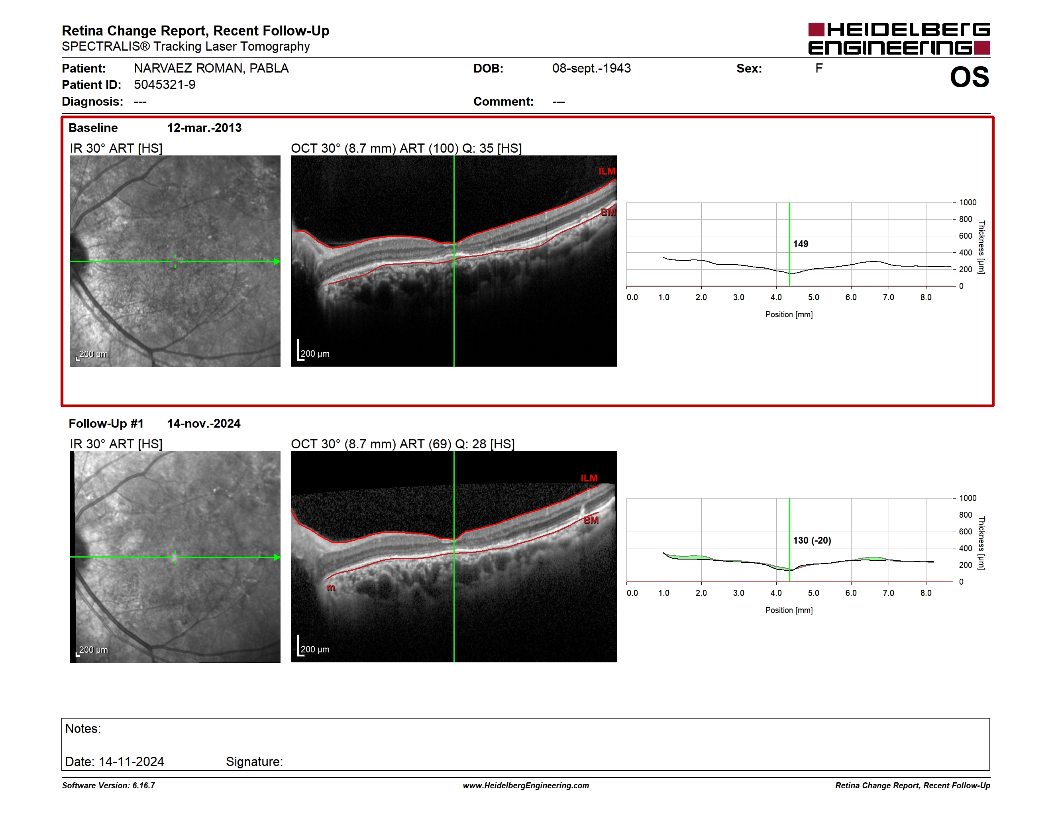
Task: Click the BM label in Follow-Up OCT
Action: tap(591, 520)
